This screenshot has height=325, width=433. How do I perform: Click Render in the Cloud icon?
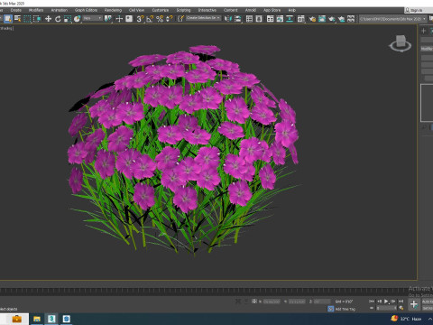(x=341, y=19)
